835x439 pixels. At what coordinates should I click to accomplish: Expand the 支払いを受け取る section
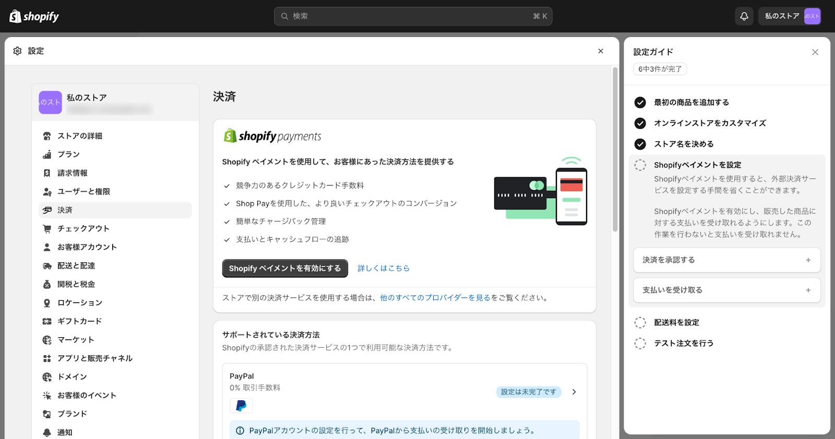pos(727,290)
